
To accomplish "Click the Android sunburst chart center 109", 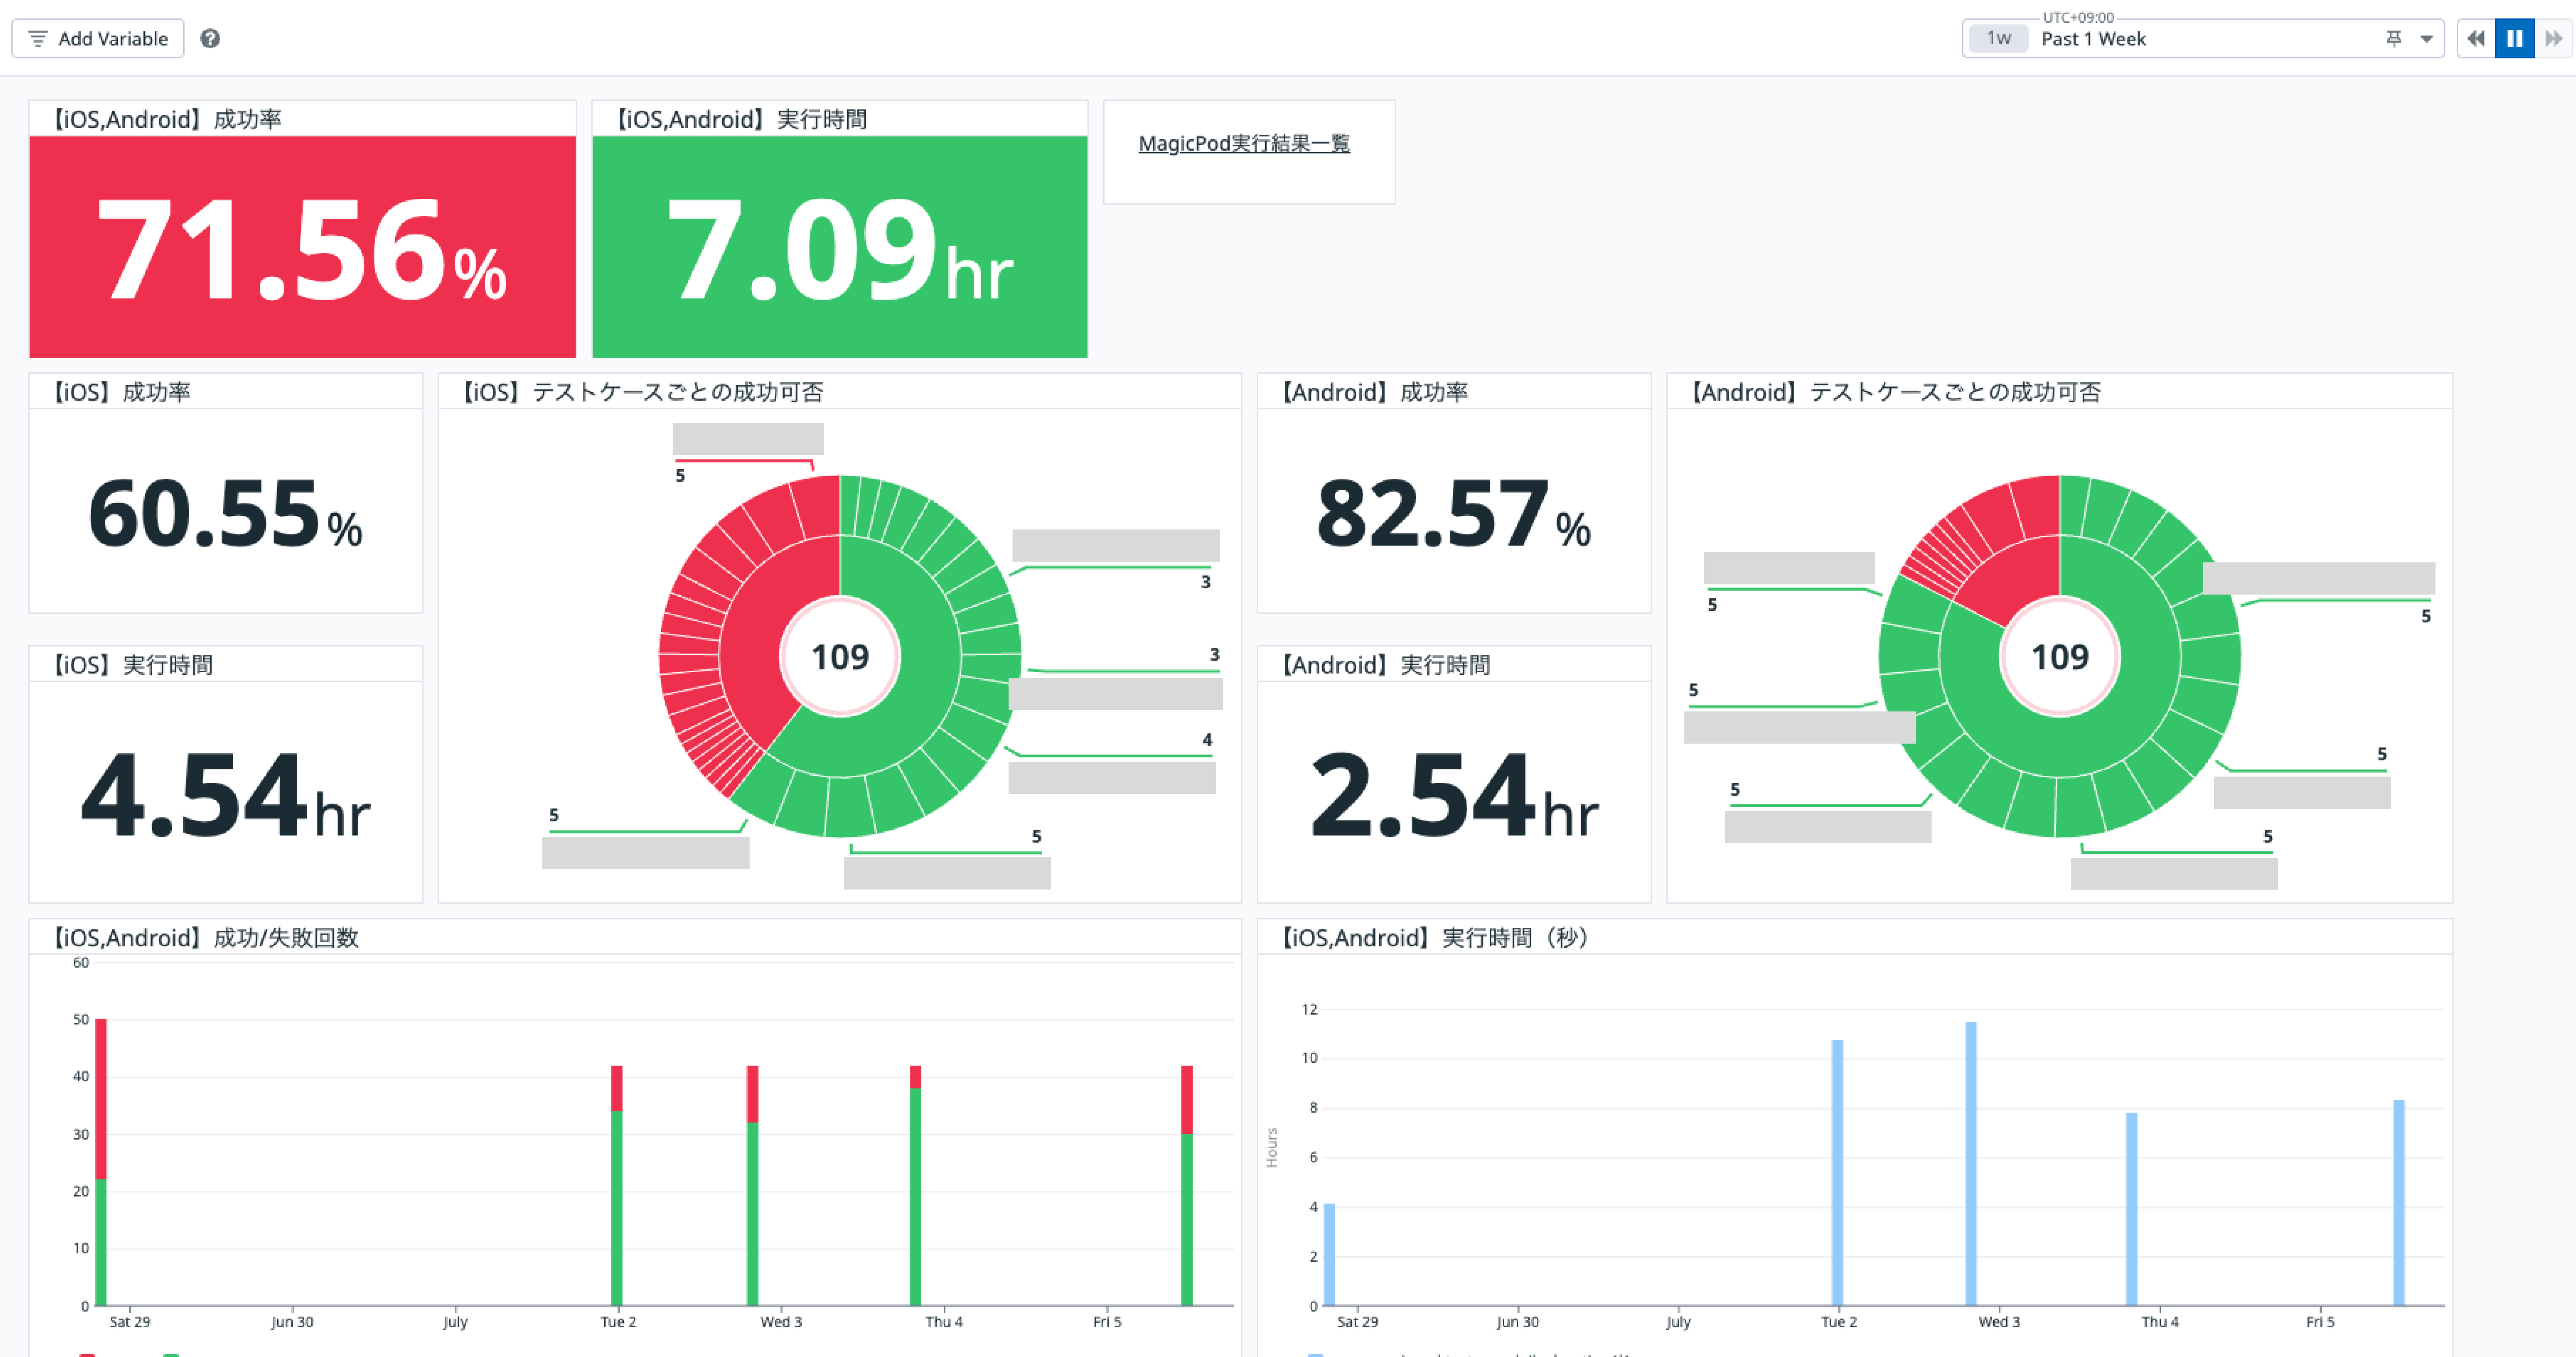I will click(x=2059, y=657).
